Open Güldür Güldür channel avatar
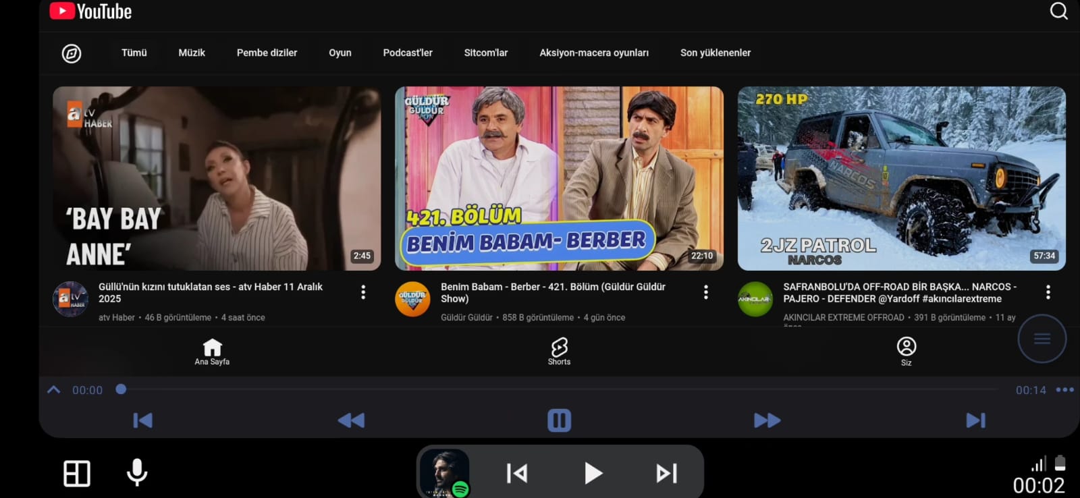Viewport: 1080px width, 498px height. (x=412, y=299)
